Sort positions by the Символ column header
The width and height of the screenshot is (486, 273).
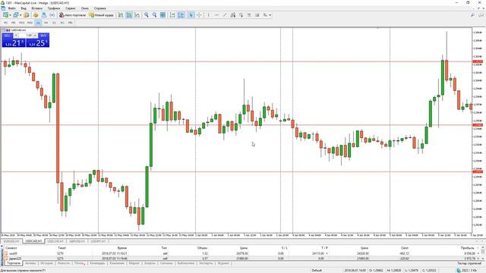coord(11,248)
